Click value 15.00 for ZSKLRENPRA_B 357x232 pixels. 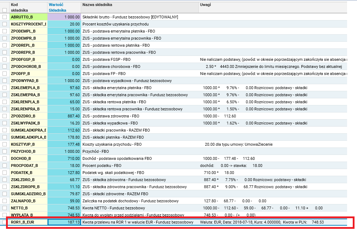(64, 109)
